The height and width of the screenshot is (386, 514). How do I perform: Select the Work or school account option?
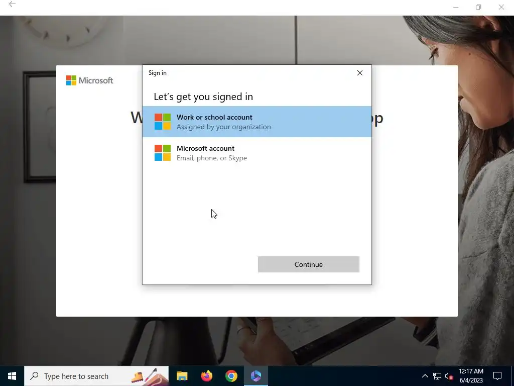tap(256, 122)
